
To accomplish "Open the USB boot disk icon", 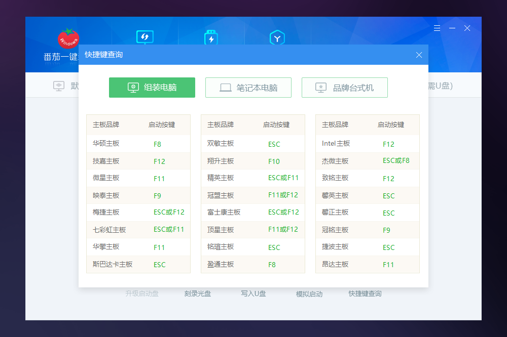I will [x=211, y=37].
